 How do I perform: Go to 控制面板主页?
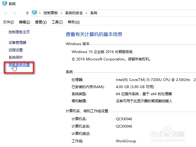click(19, 32)
